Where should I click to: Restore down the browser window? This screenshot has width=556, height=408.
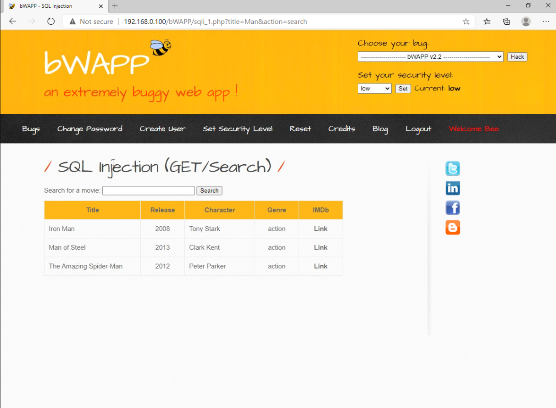tap(528, 6)
